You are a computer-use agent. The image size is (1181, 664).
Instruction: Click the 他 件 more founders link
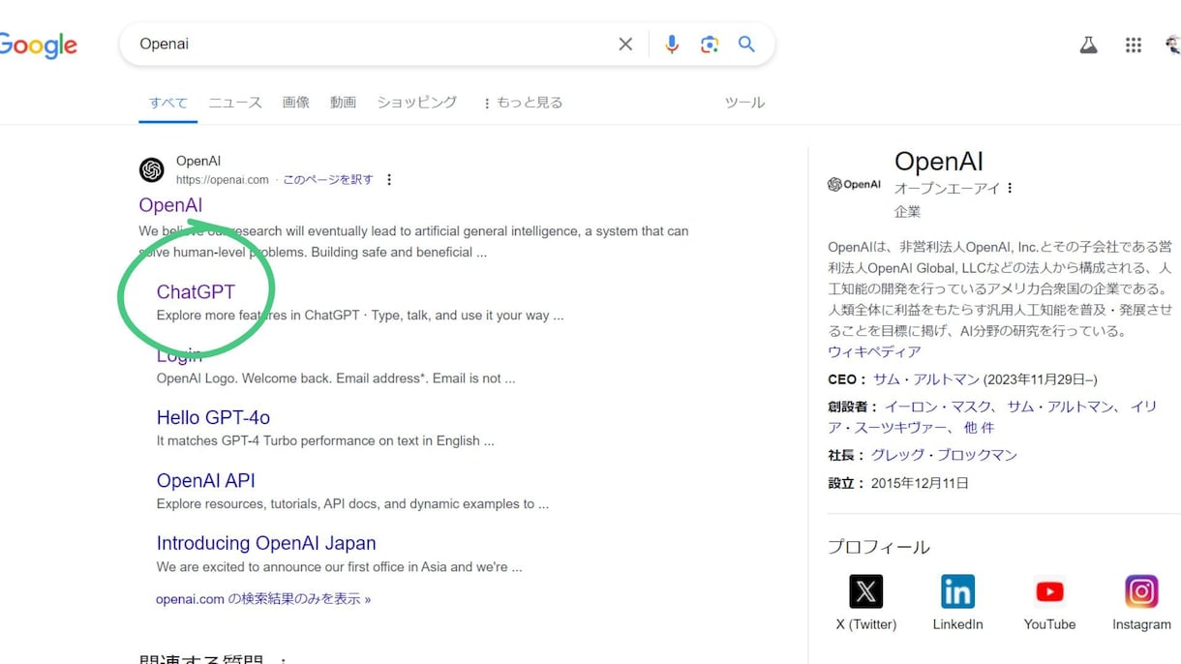pos(979,428)
